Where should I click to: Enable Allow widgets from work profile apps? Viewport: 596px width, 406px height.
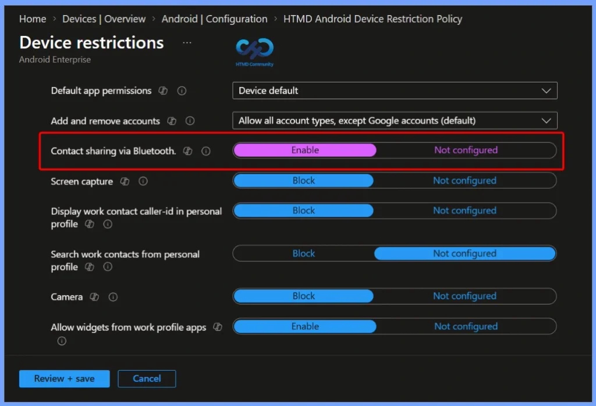pos(305,326)
